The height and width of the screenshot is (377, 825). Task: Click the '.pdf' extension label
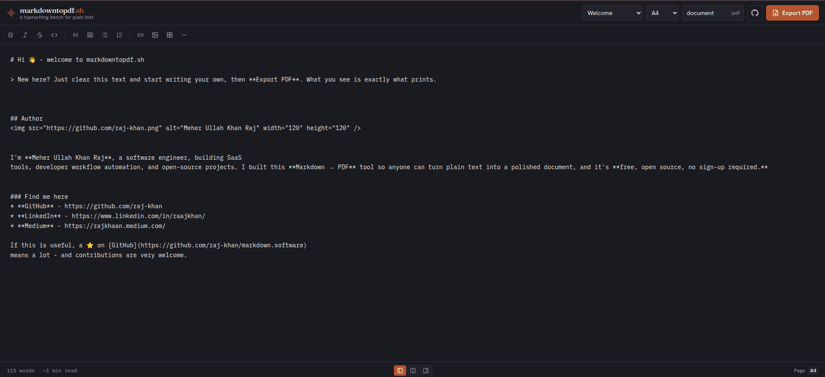735,13
